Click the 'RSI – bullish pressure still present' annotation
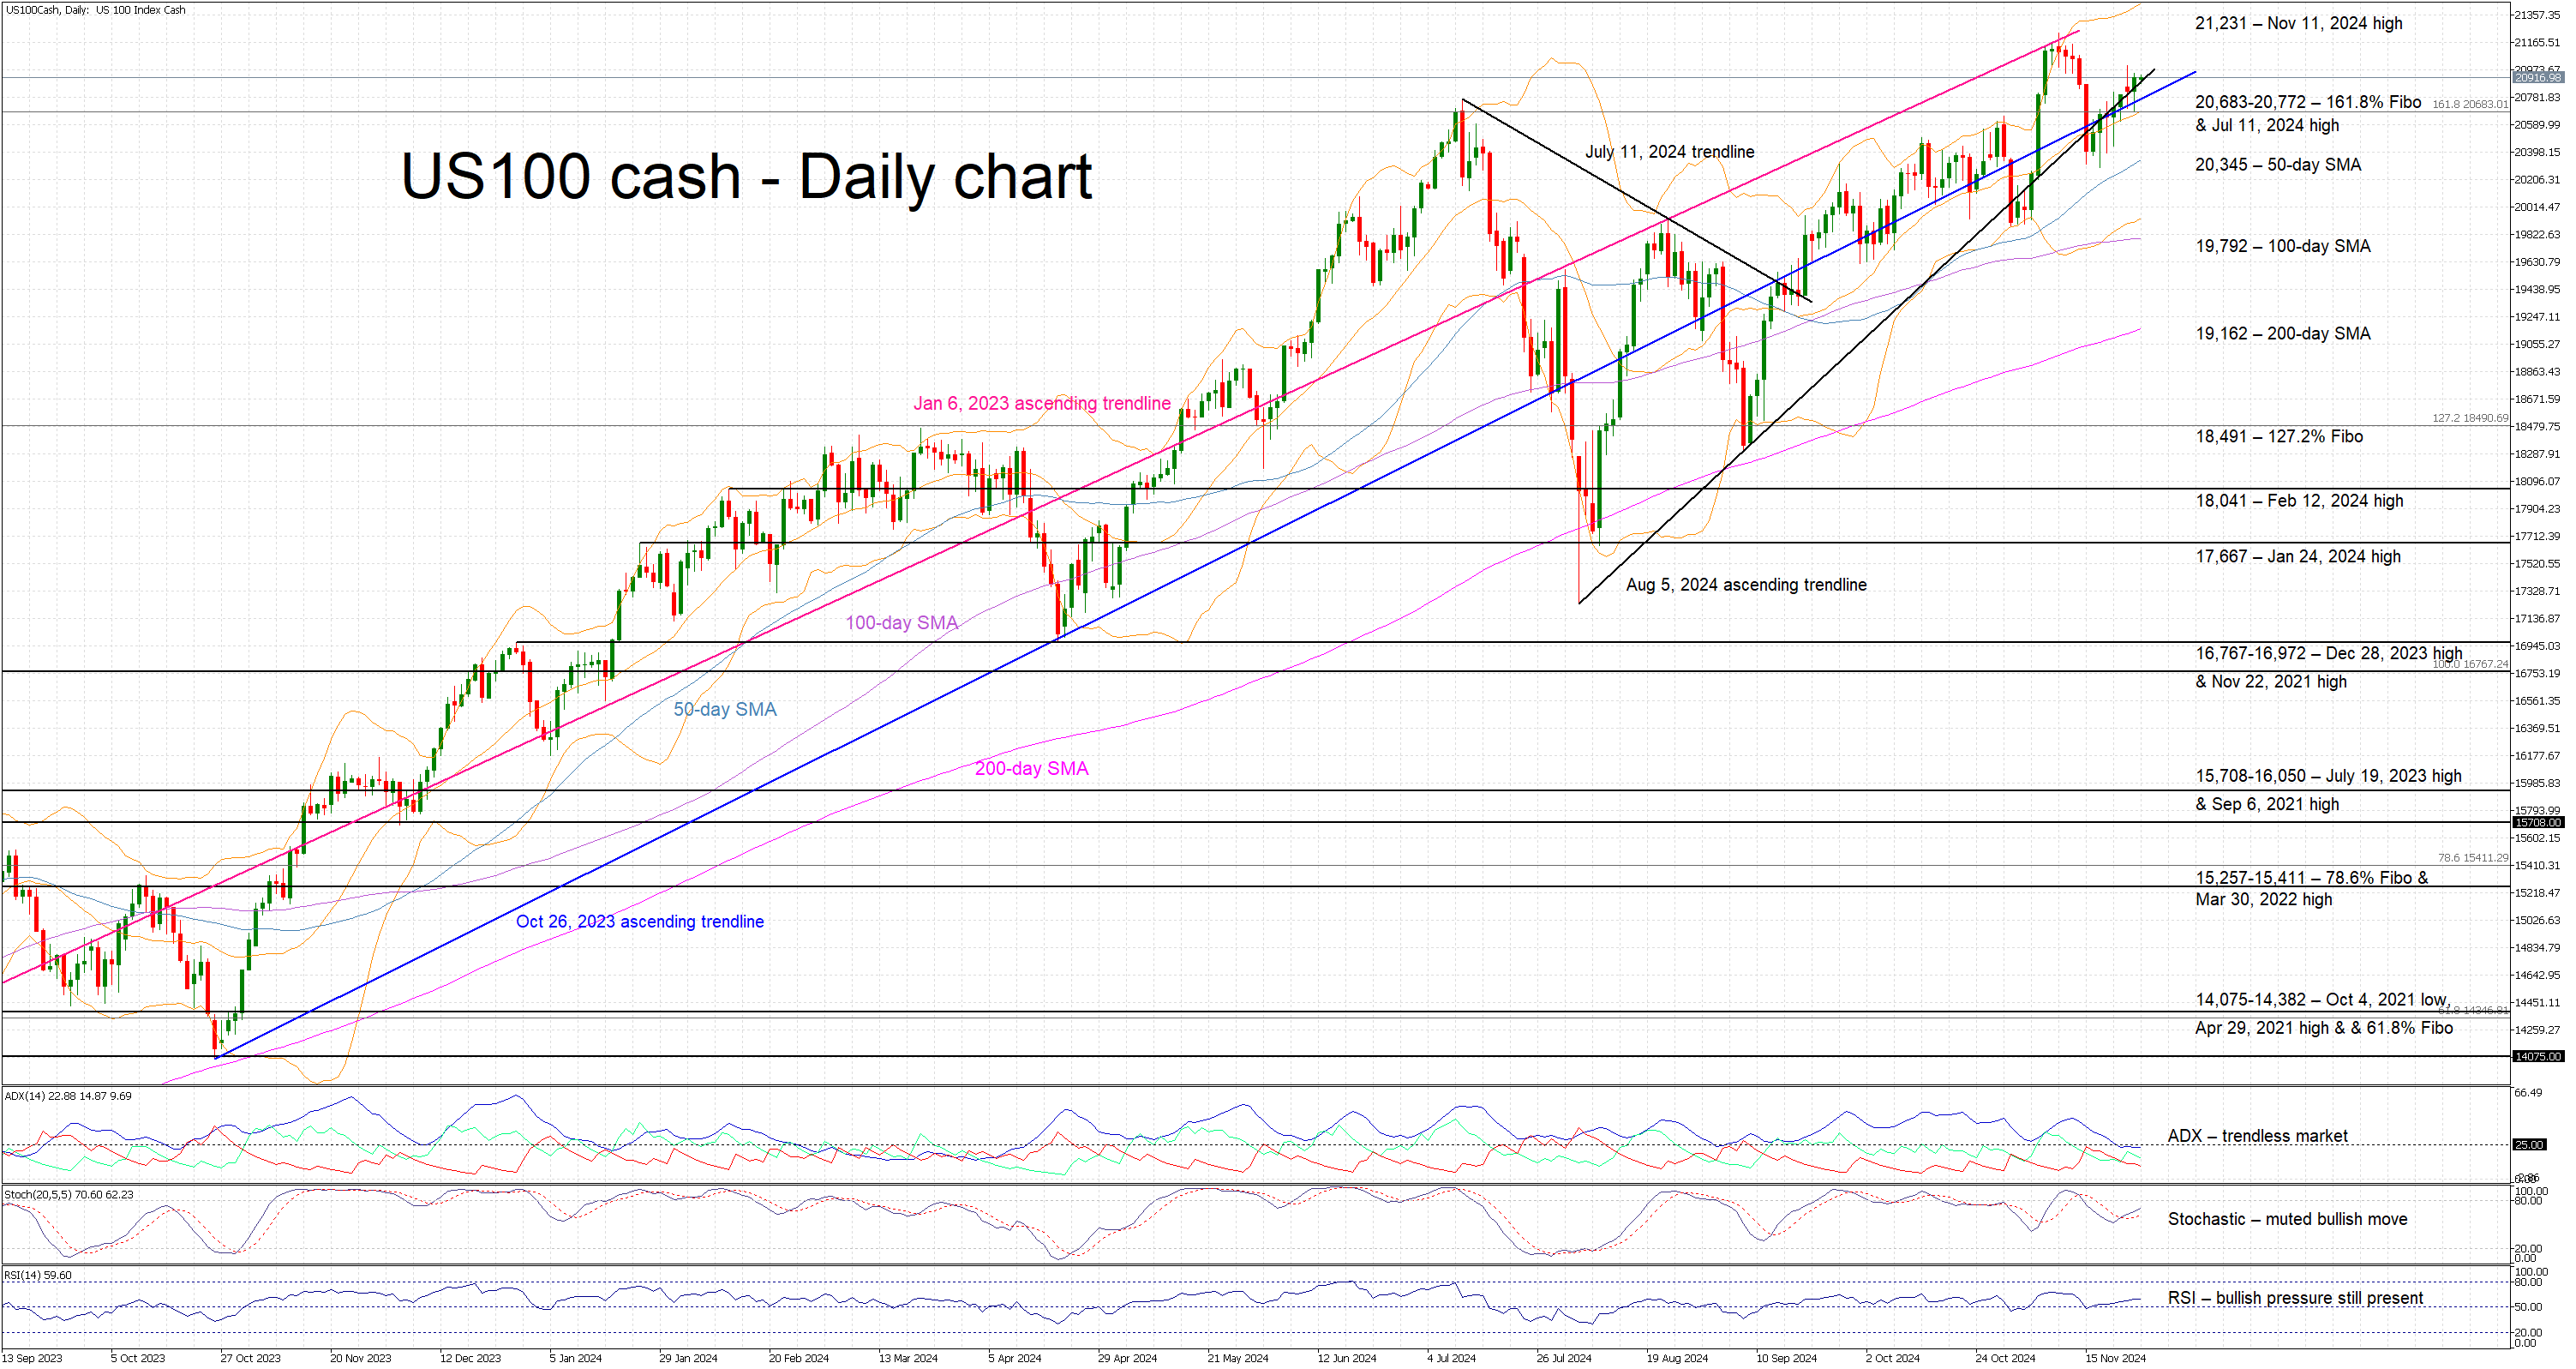2576x1369 pixels. (x=2294, y=1298)
